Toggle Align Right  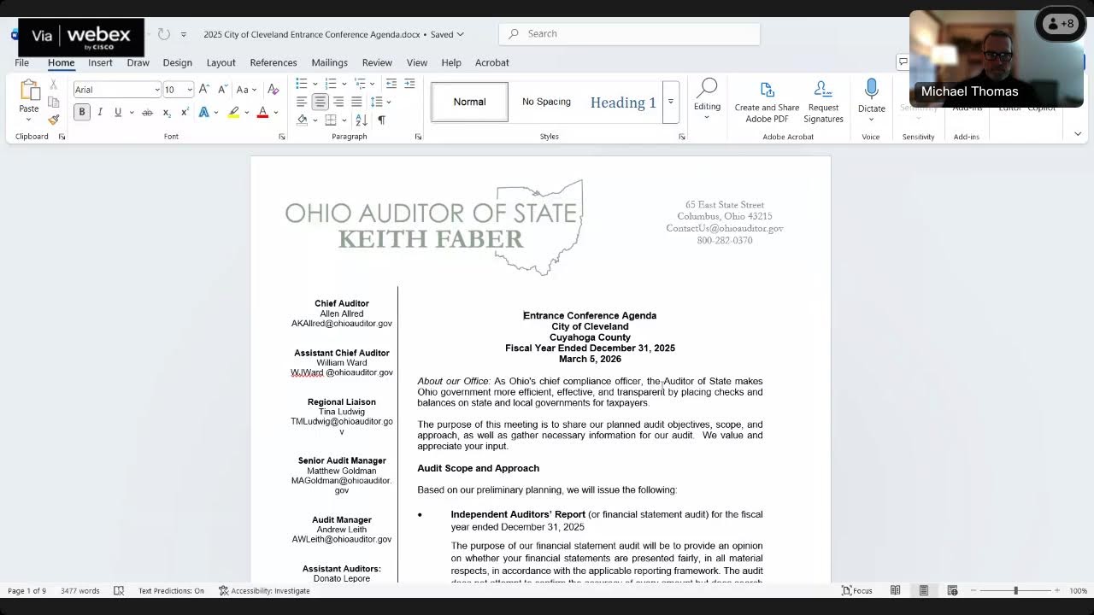(338, 102)
